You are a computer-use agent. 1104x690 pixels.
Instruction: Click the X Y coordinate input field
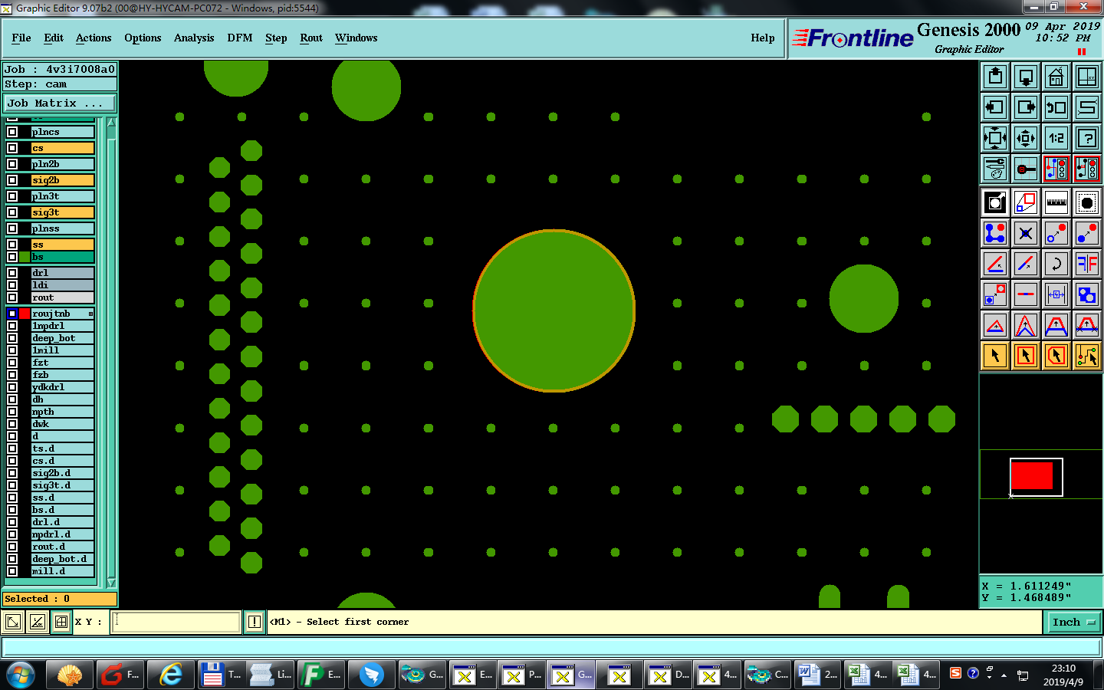point(176,622)
